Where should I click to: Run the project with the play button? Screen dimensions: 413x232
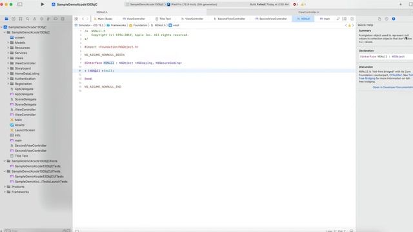43,5
